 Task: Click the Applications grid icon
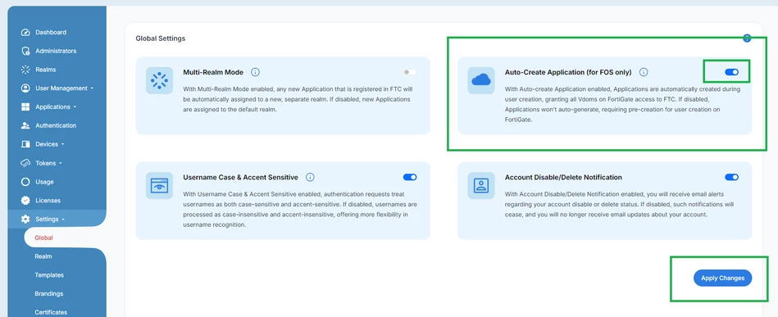click(x=25, y=107)
